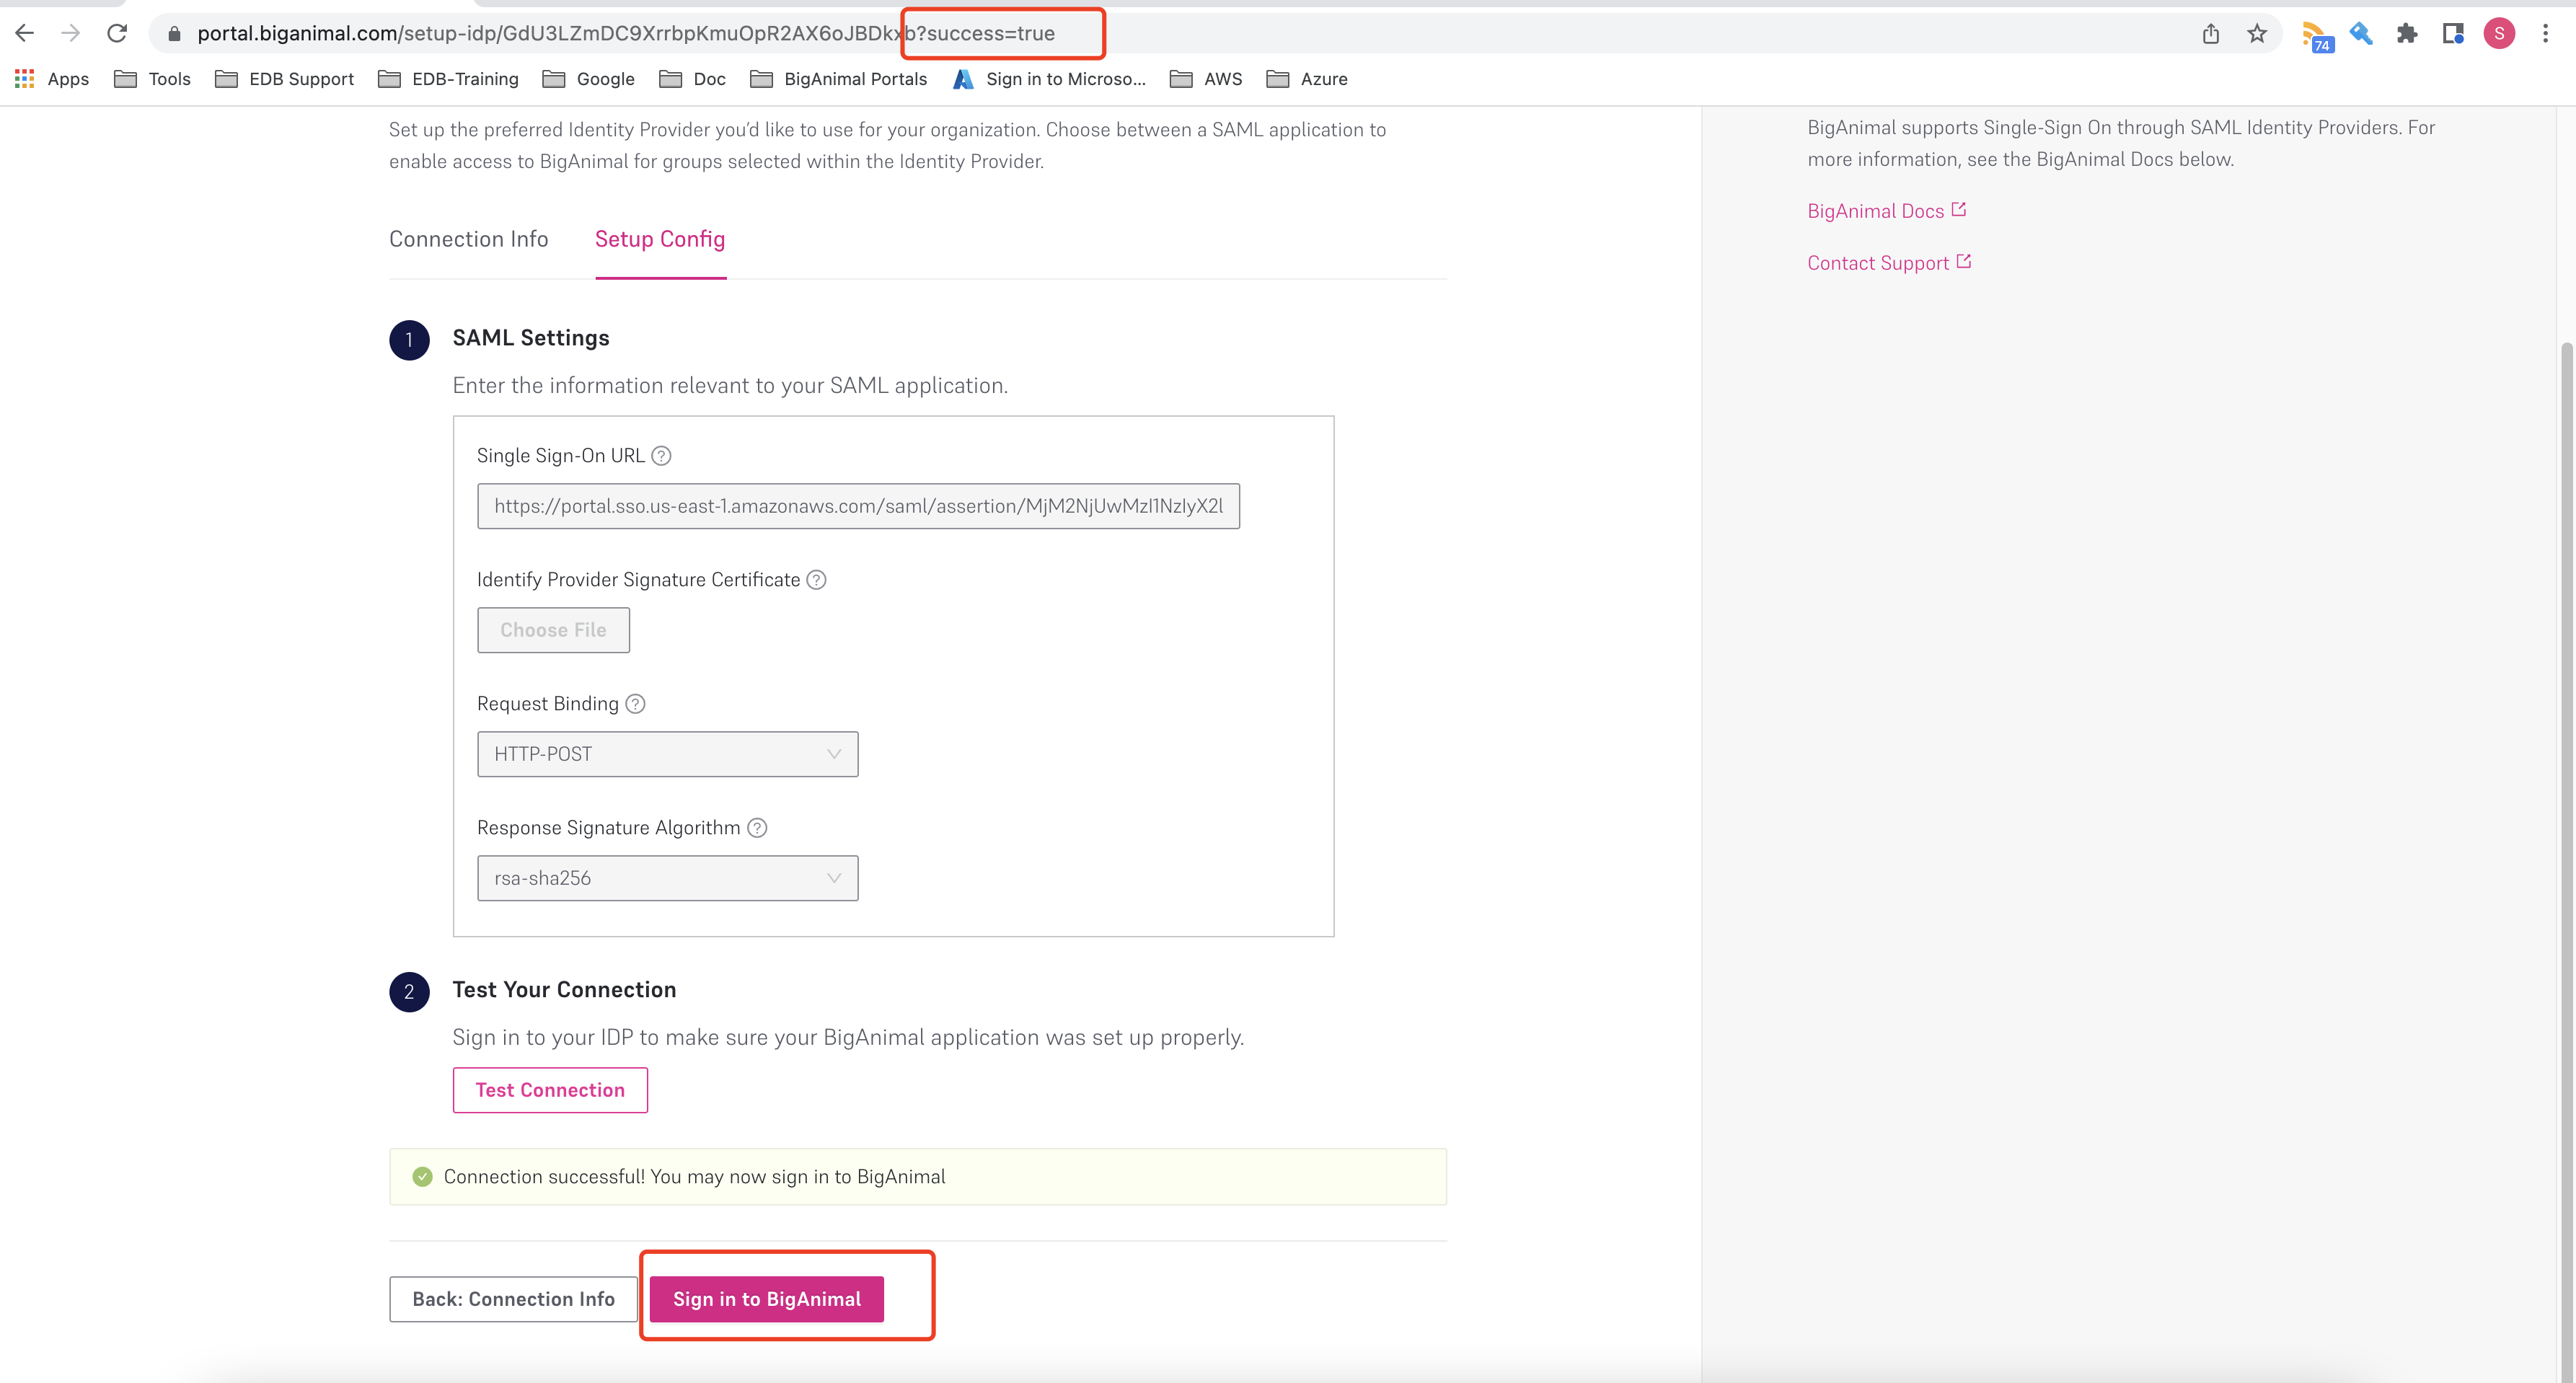Select the Setup Config tab
Viewport: 2576px width, 1383px height.
point(660,239)
